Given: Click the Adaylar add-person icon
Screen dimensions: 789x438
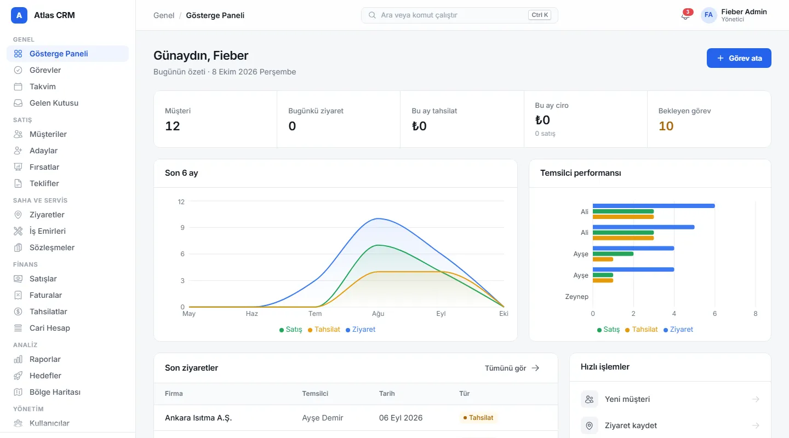Looking at the screenshot, I should pyautogui.click(x=18, y=151).
